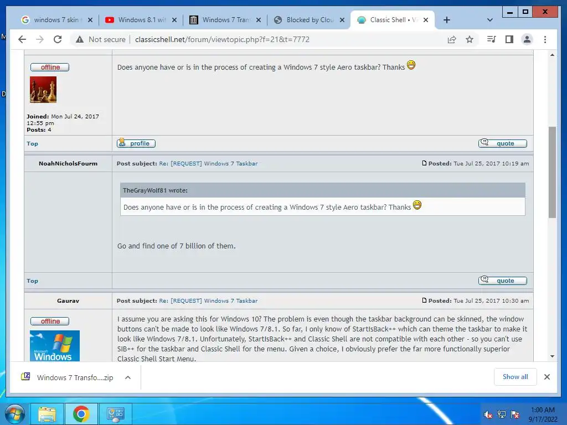
Task: Close the 'Windows 7 Tran' tab
Action: [x=259, y=20]
